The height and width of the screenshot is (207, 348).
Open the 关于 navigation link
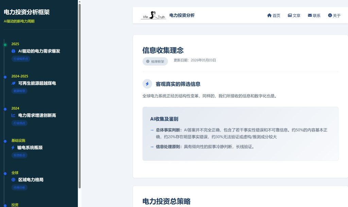pos(334,15)
